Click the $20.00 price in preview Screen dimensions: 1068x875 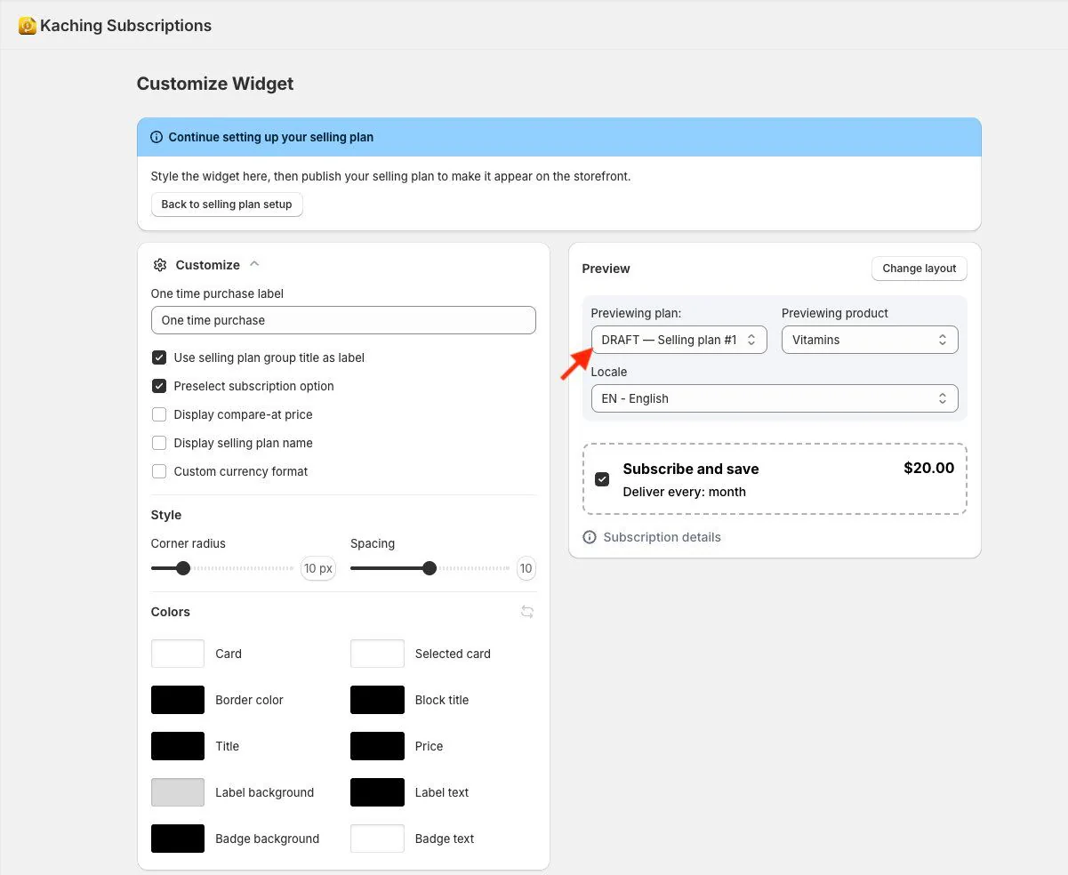(x=928, y=468)
